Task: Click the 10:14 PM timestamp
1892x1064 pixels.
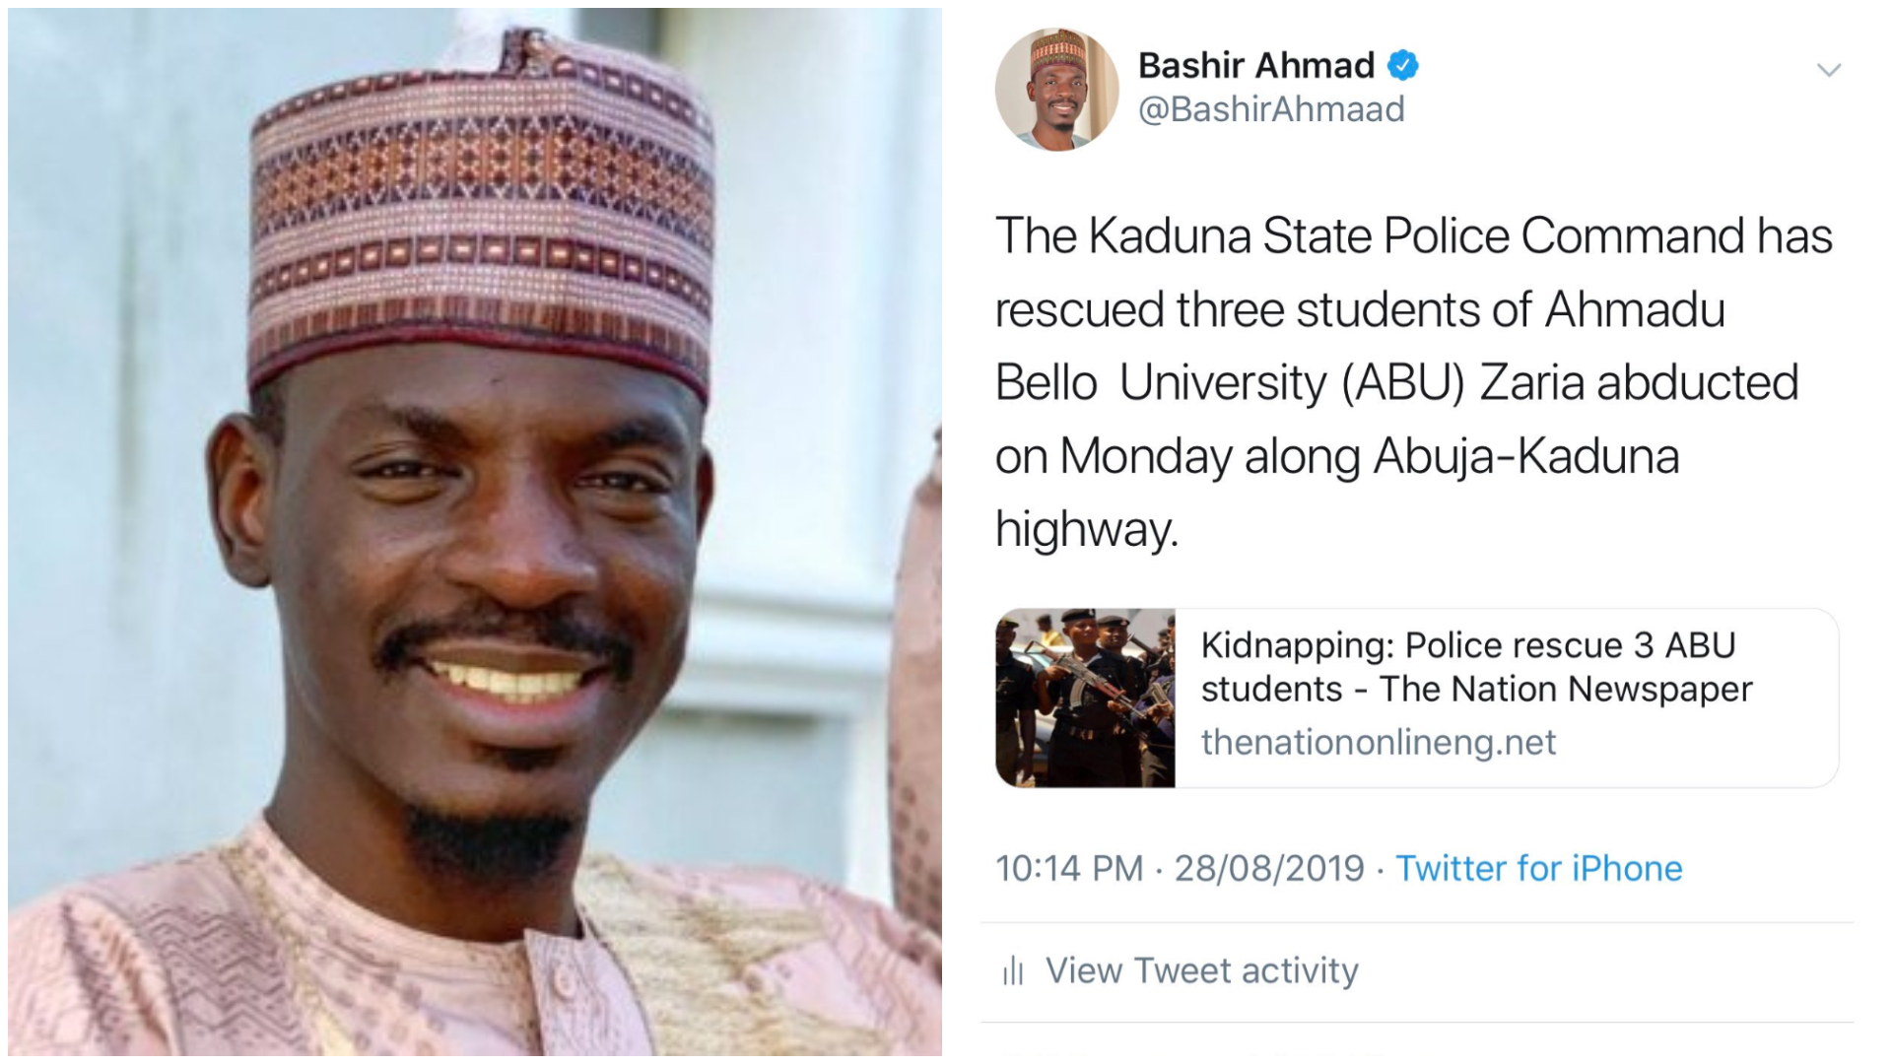Action: click(x=1068, y=868)
